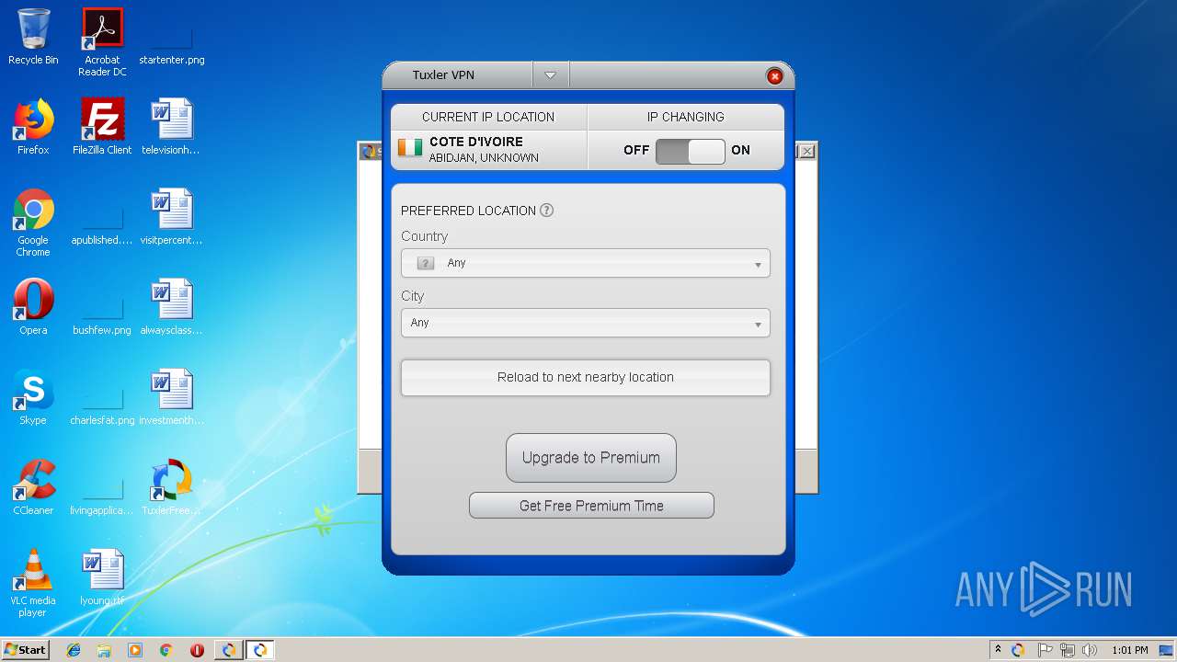Open Windows Media Player taskbar icon

[x=135, y=650]
